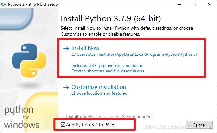The height and width of the screenshot is (133, 217).
Task: Click the Customize installation arrow icon
Action: tap(66, 87)
